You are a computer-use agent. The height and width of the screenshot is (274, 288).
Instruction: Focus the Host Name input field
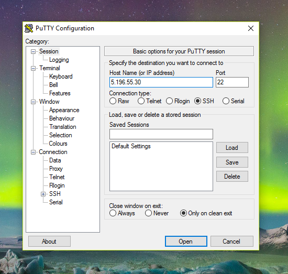161,82
